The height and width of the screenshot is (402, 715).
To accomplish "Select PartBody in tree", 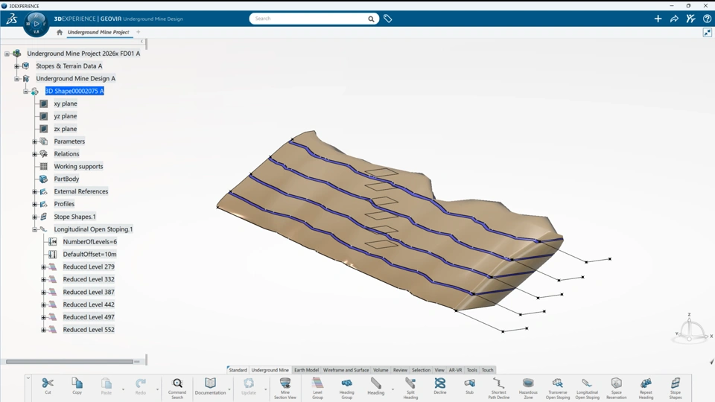I will click(66, 179).
